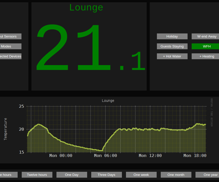Viewport: 219px width, 182px height.
Task: Select the One month graph range
Action: pos(176,175)
